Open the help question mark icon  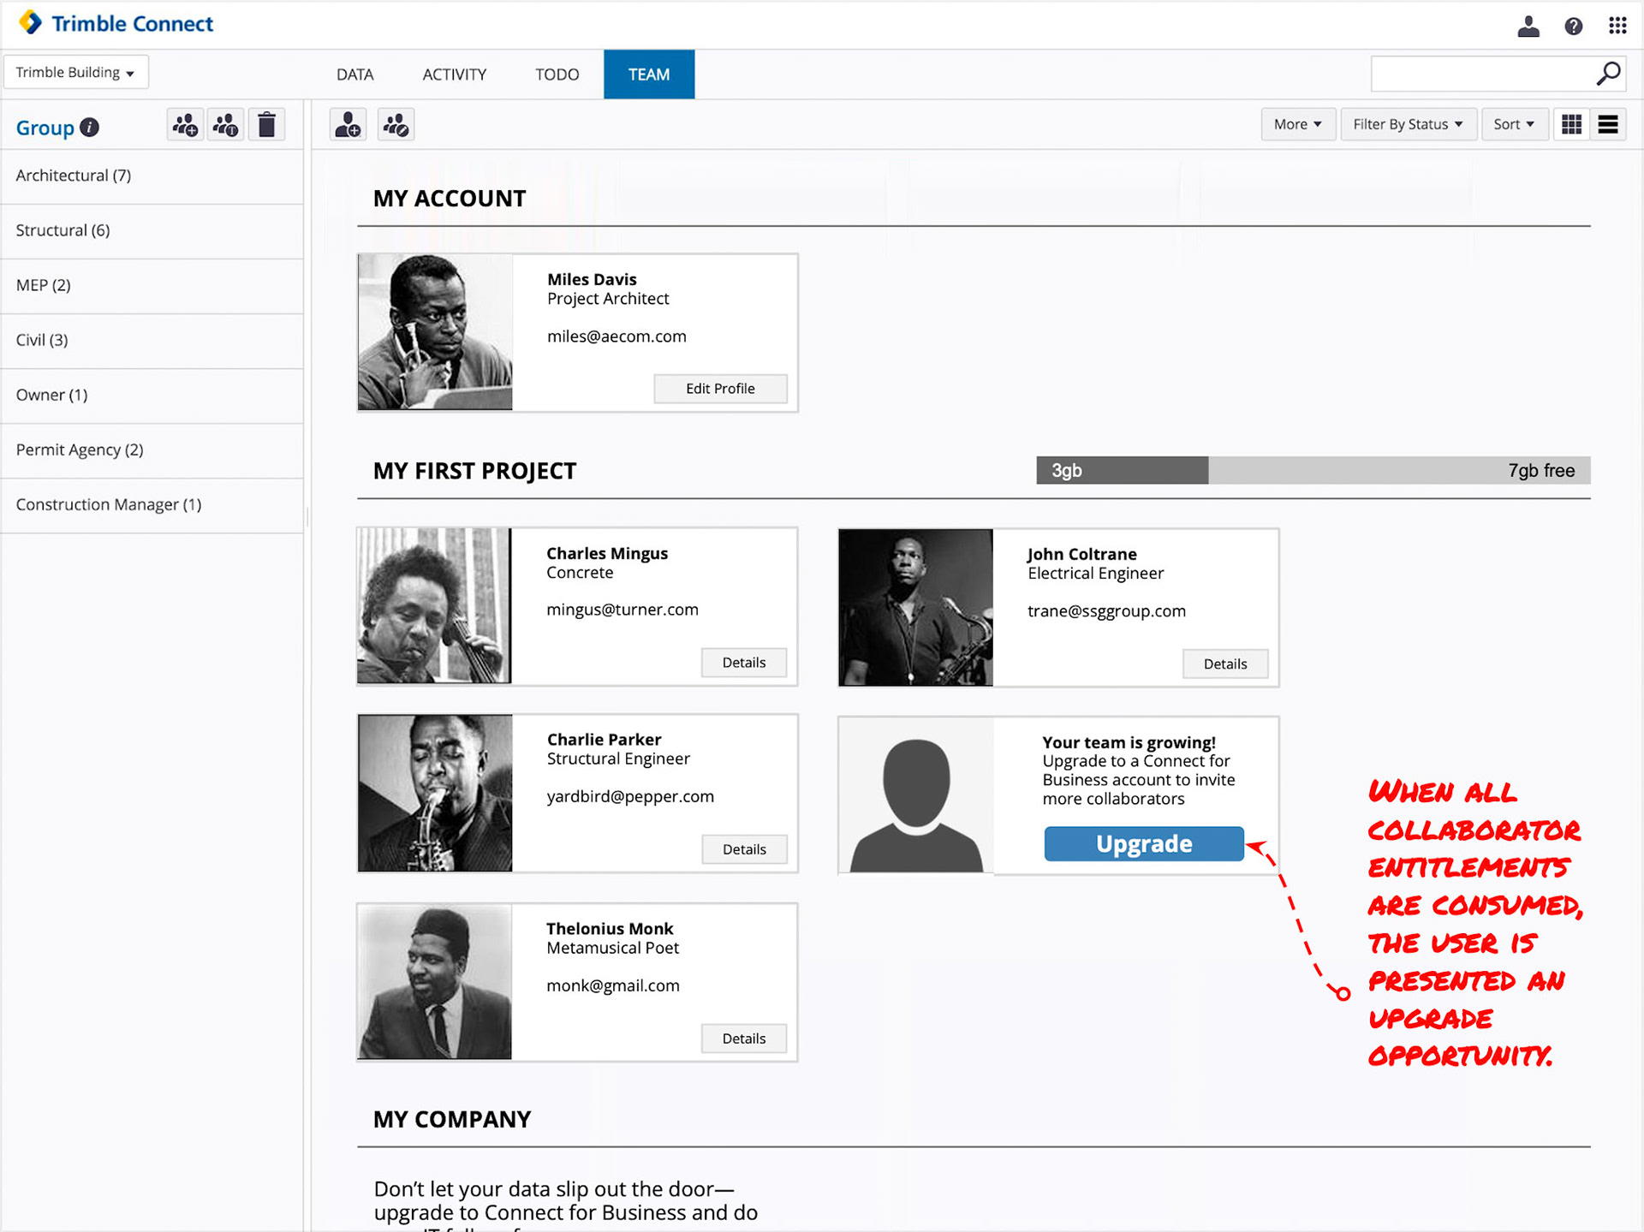tap(1573, 27)
